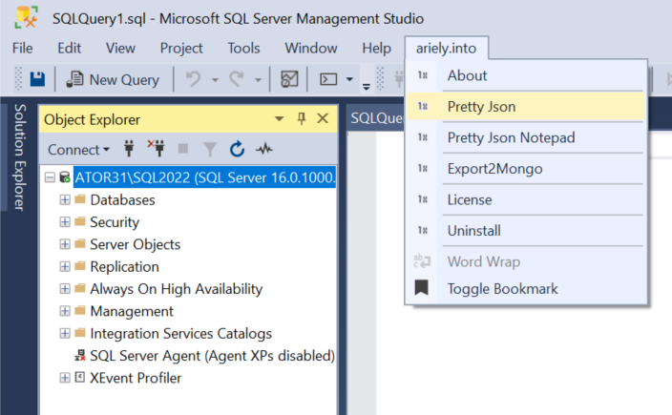The width and height of the screenshot is (672, 415).
Task: Click the icon next to the About entry
Action: (x=423, y=75)
